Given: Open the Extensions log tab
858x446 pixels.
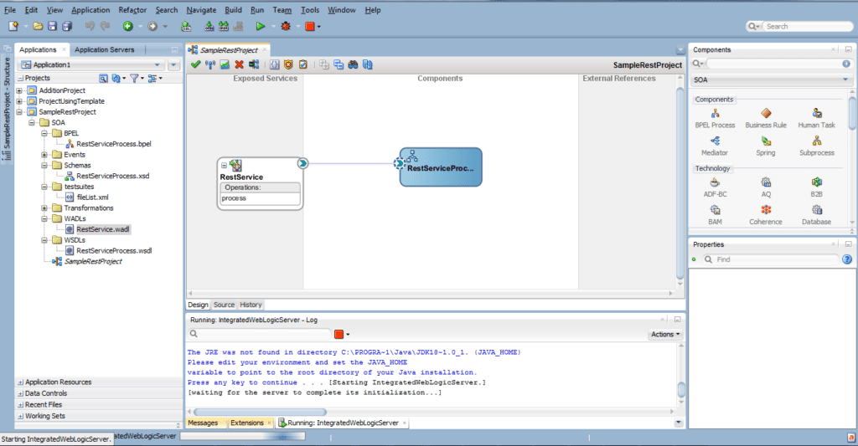Looking at the screenshot, I should pos(247,423).
